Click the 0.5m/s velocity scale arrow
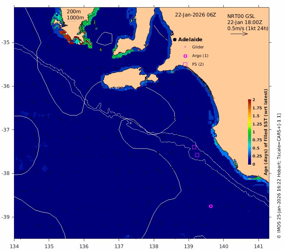This screenshot has height=251, width=284. pyautogui.click(x=239, y=34)
